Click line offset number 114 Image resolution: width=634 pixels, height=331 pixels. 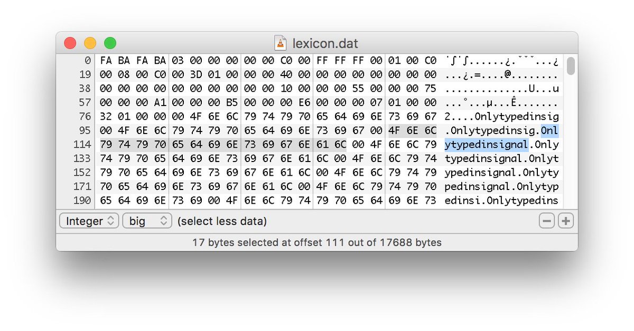click(x=82, y=144)
